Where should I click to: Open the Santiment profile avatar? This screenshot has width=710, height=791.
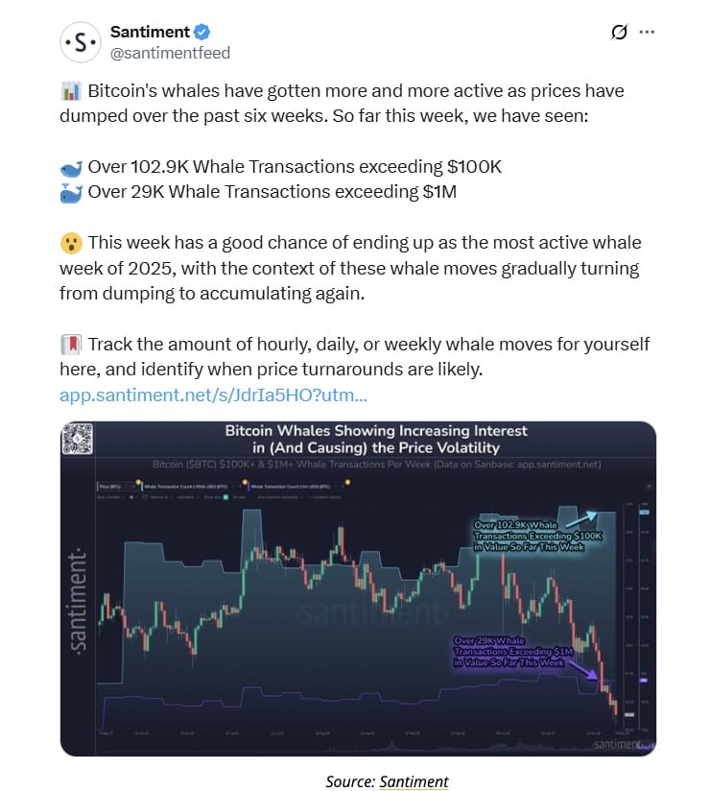[81, 42]
